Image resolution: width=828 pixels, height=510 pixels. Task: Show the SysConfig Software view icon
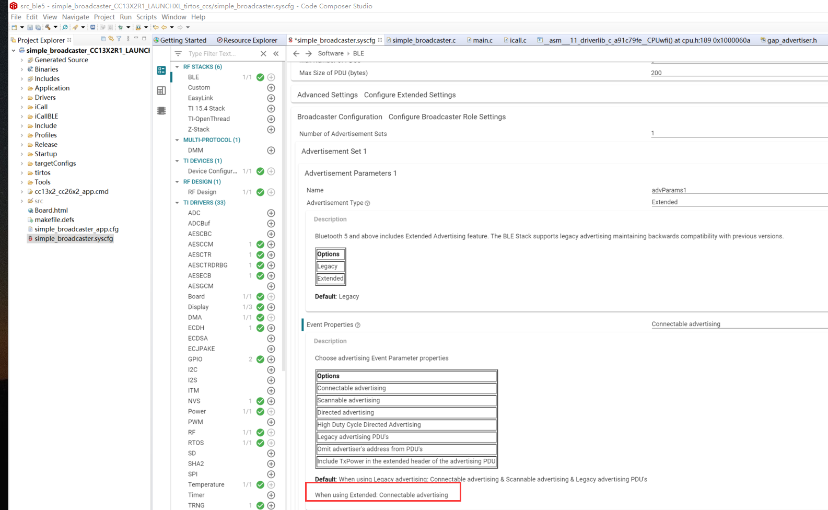coord(161,71)
